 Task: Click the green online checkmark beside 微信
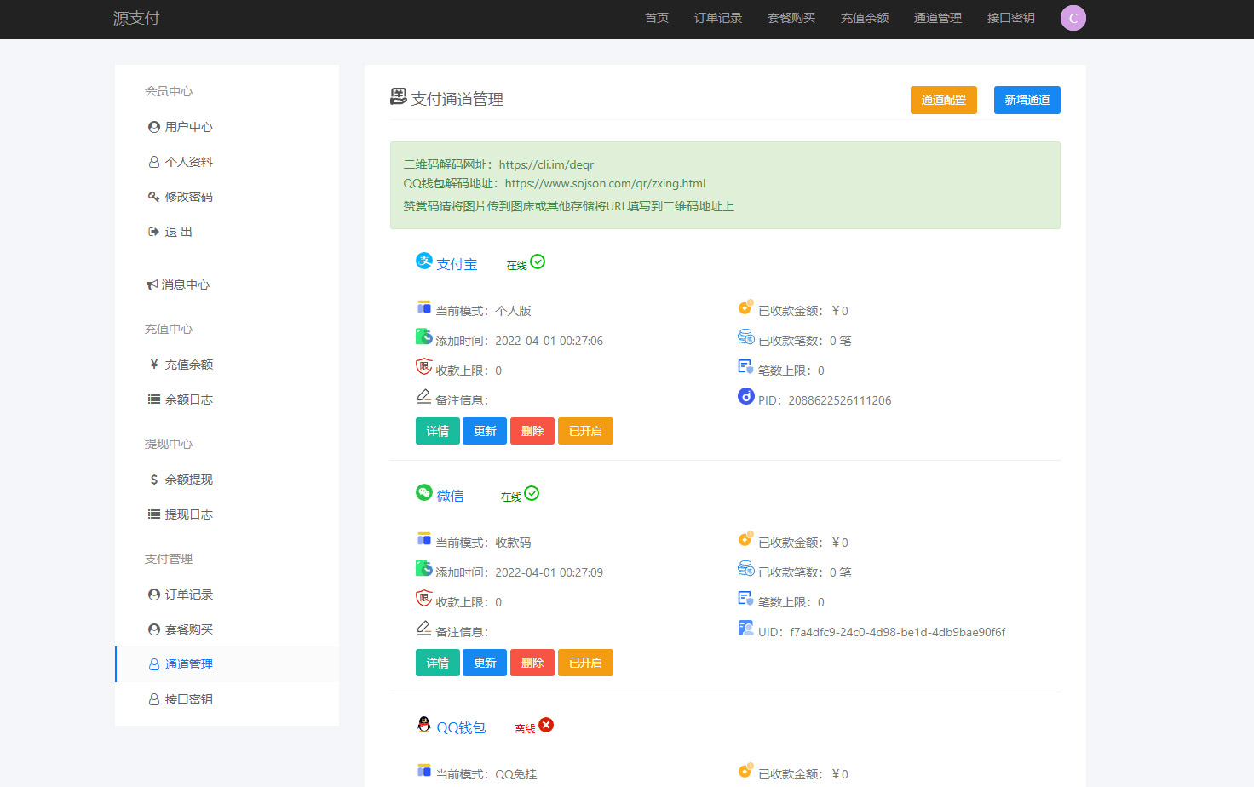coord(532,493)
